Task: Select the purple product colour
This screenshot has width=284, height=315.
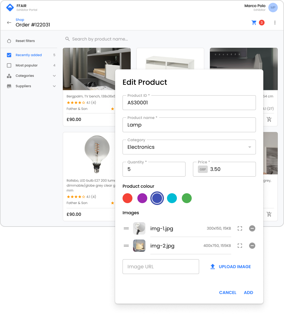Action: coord(142,198)
